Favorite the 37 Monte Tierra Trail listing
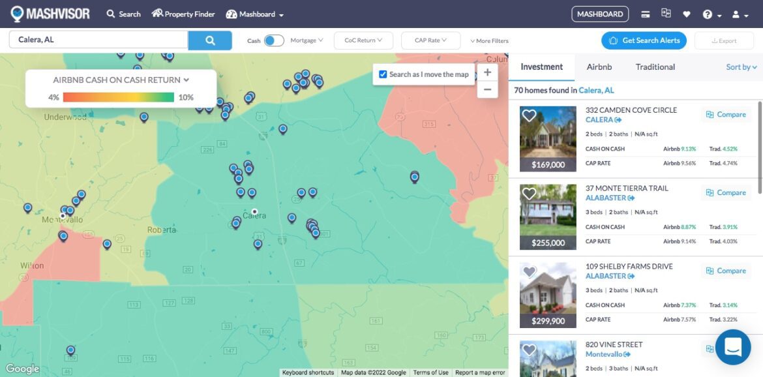 [x=529, y=194]
